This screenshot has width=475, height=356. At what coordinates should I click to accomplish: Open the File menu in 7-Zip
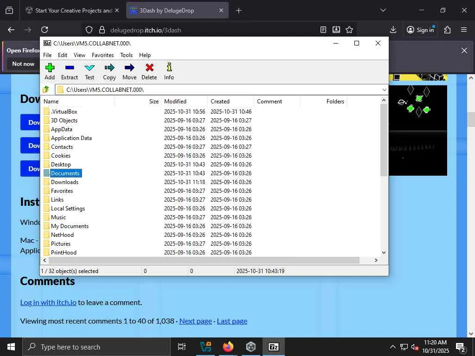[x=47, y=55]
